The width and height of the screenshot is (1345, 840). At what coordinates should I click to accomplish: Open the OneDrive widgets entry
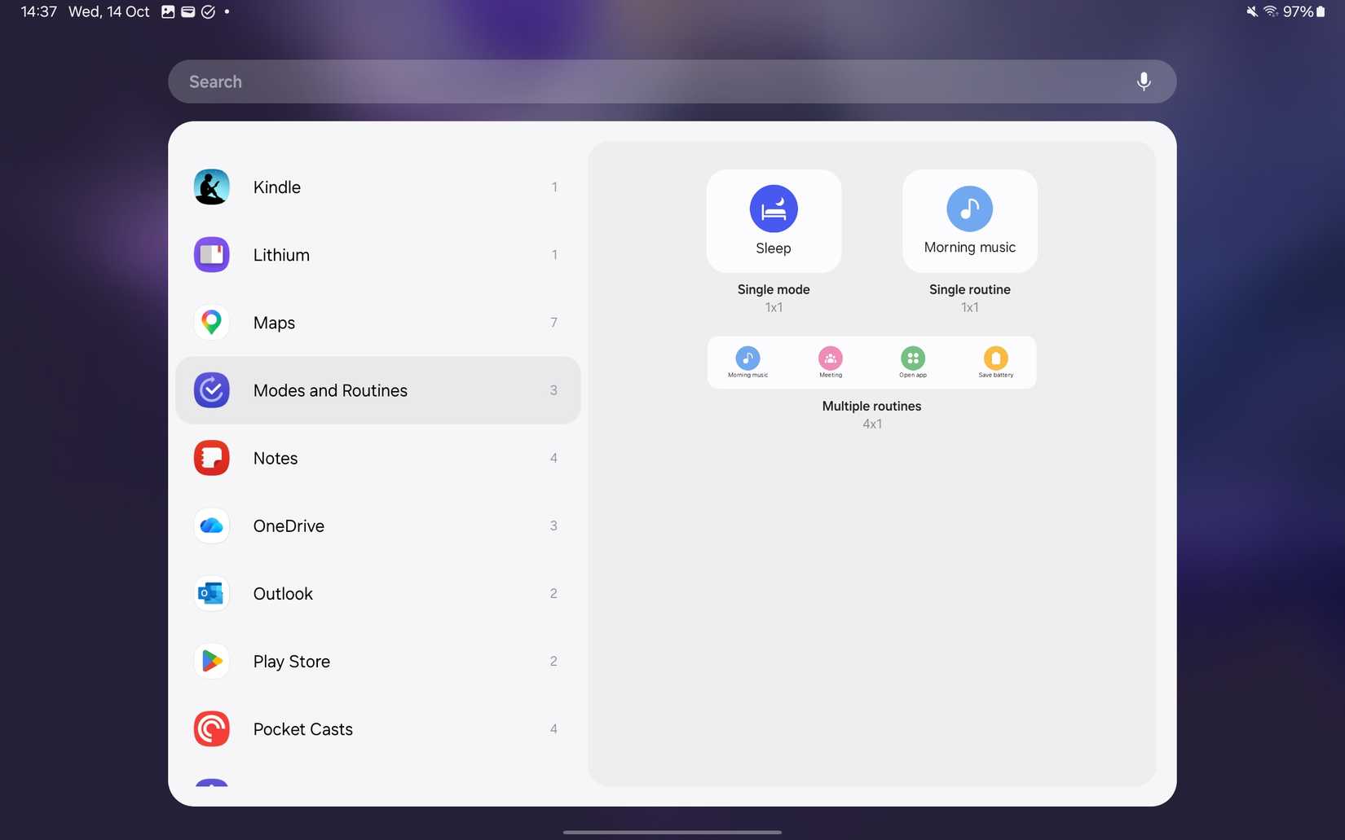click(377, 526)
